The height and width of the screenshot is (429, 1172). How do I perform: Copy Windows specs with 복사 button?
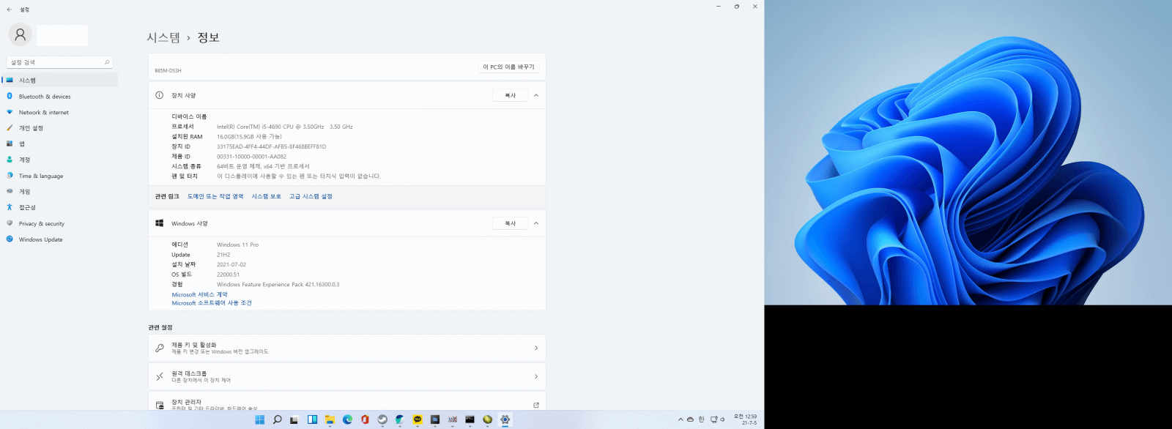click(x=511, y=223)
